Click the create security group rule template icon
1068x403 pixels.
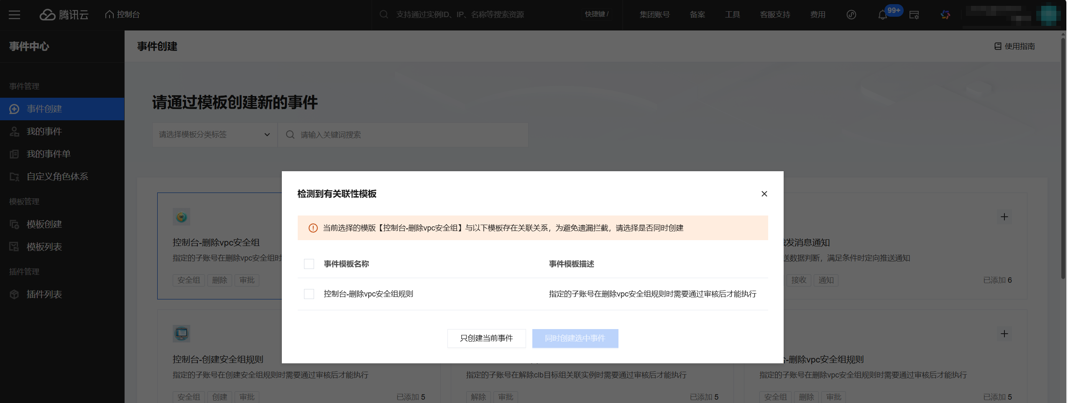181,334
